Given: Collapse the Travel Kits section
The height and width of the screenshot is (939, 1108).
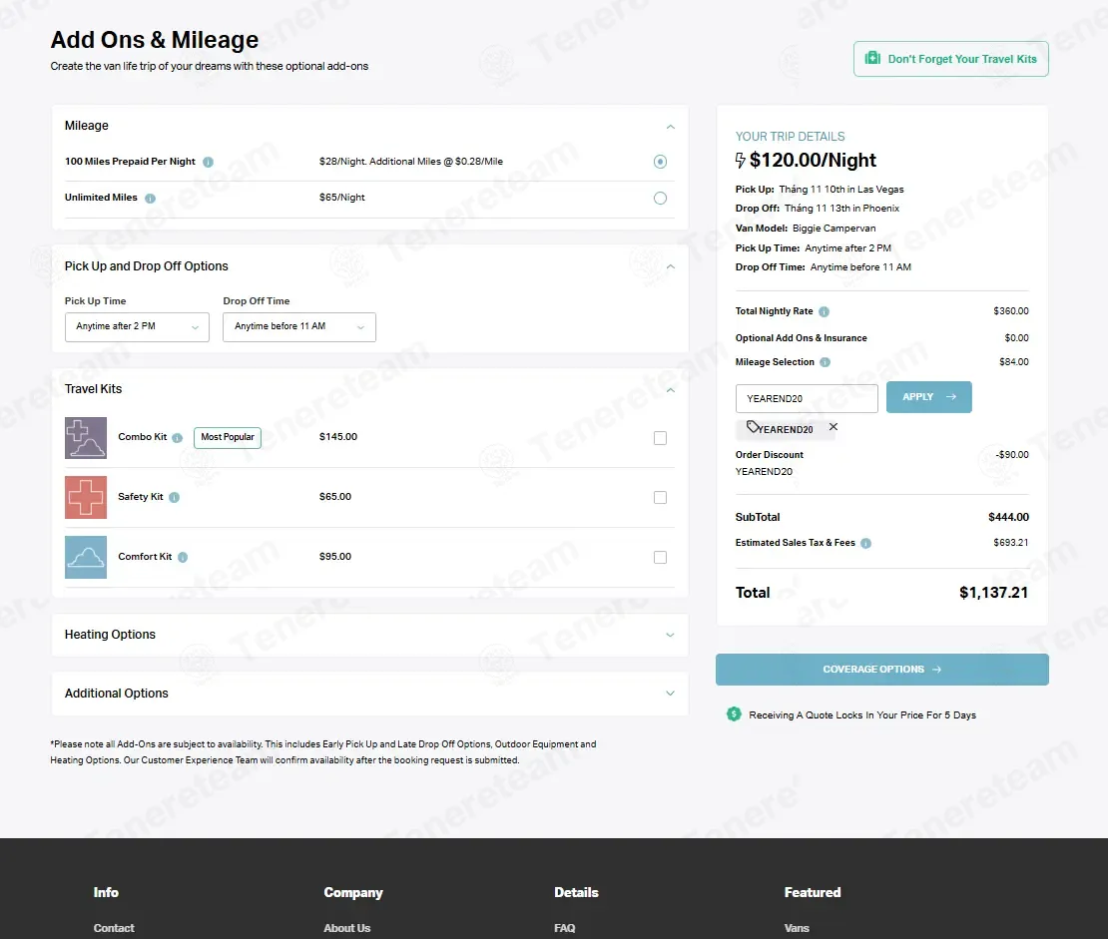Looking at the screenshot, I should pyautogui.click(x=671, y=390).
